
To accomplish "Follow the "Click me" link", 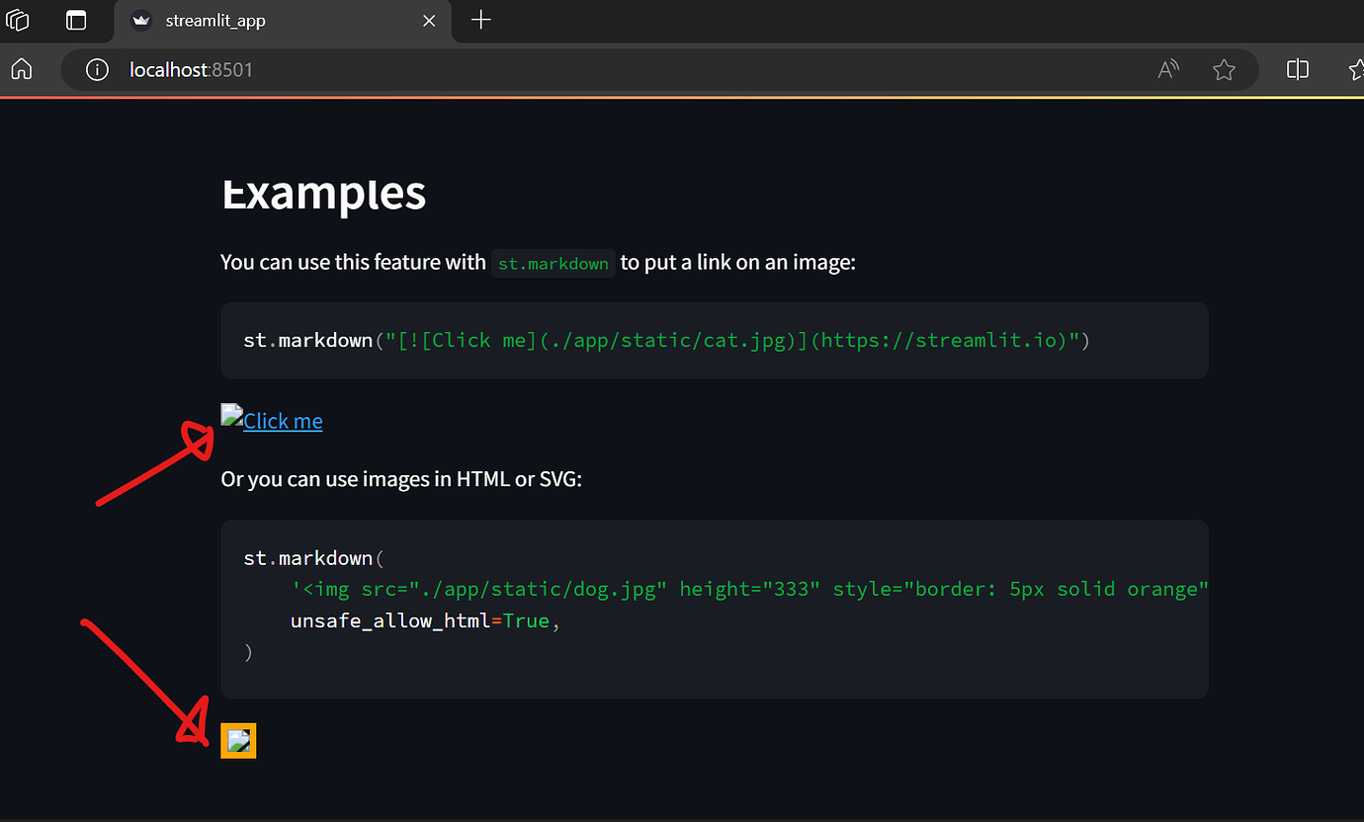I will pos(283,421).
